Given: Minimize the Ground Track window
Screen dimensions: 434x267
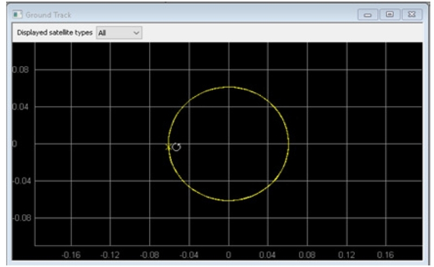Looking at the screenshot, I should (368, 15).
